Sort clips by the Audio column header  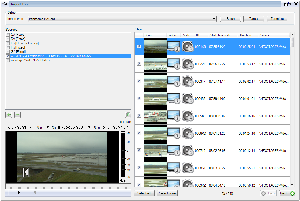tap(187, 35)
